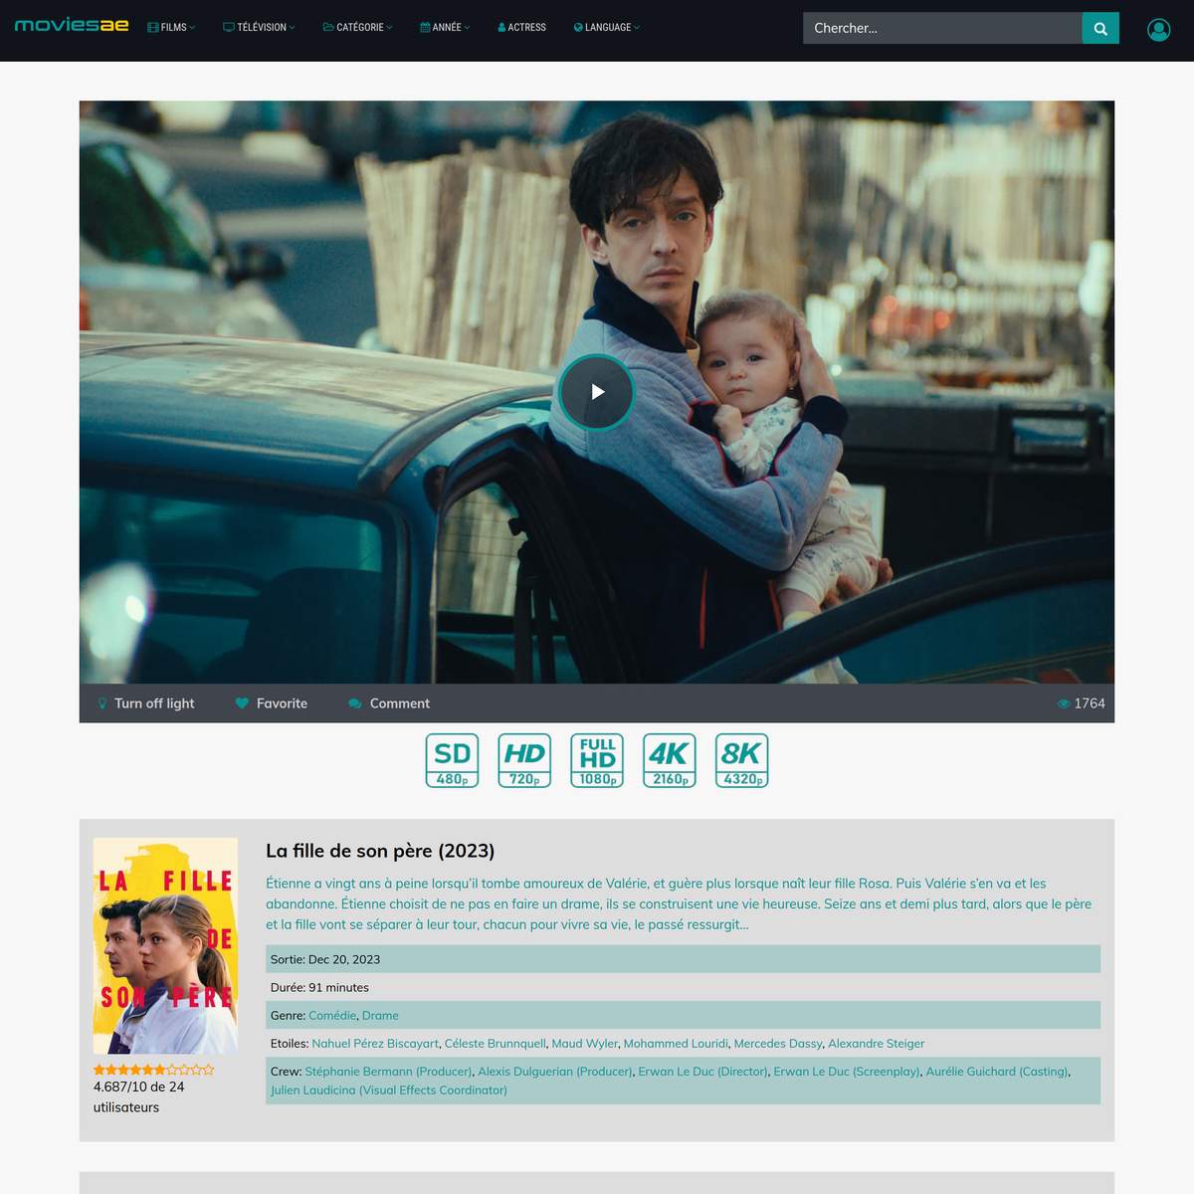
Task: Open Erwan Le Duc (Director) link
Action: point(703,1072)
